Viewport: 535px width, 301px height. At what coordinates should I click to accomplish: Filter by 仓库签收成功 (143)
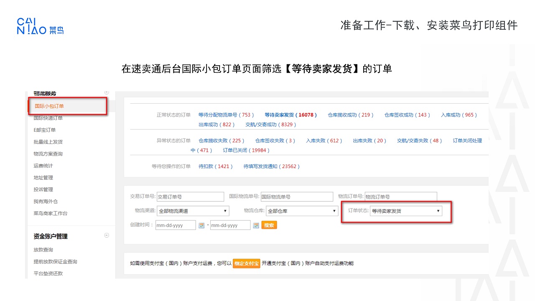(x=408, y=115)
